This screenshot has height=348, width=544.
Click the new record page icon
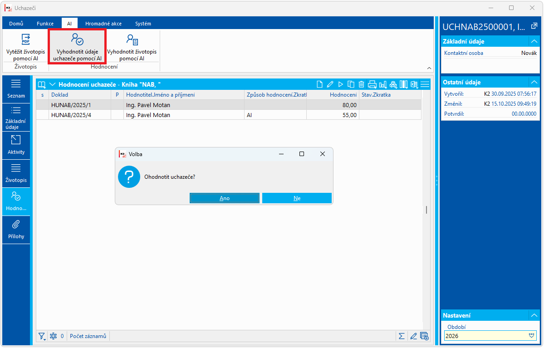(319, 84)
